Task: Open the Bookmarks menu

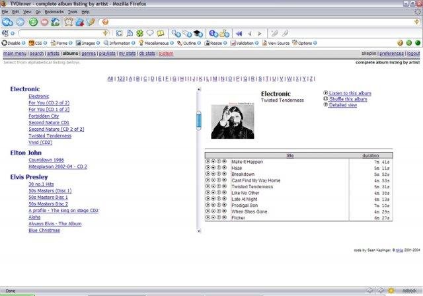Action: [54, 12]
